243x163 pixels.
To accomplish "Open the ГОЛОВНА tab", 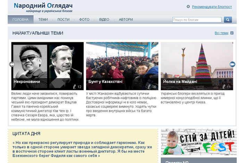I will click(20, 20).
